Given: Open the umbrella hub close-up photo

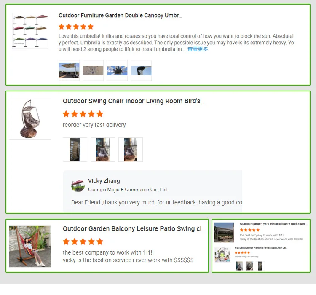Looking at the screenshot, I should click(117, 70).
